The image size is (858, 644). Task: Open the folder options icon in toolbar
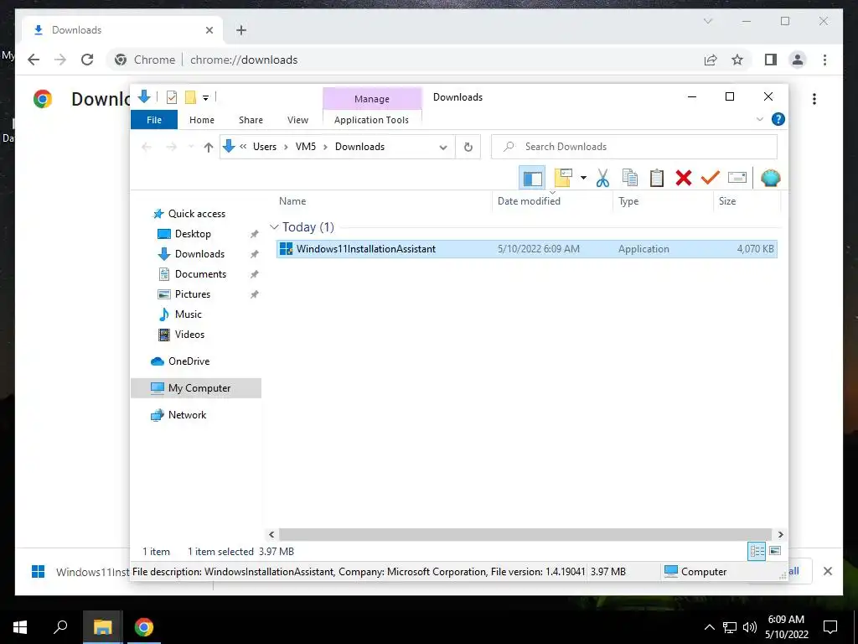pyautogui.click(x=563, y=178)
